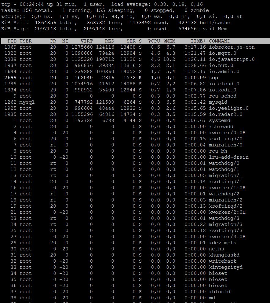
Task: Select the md command name
Action: [x=212, y=298]
